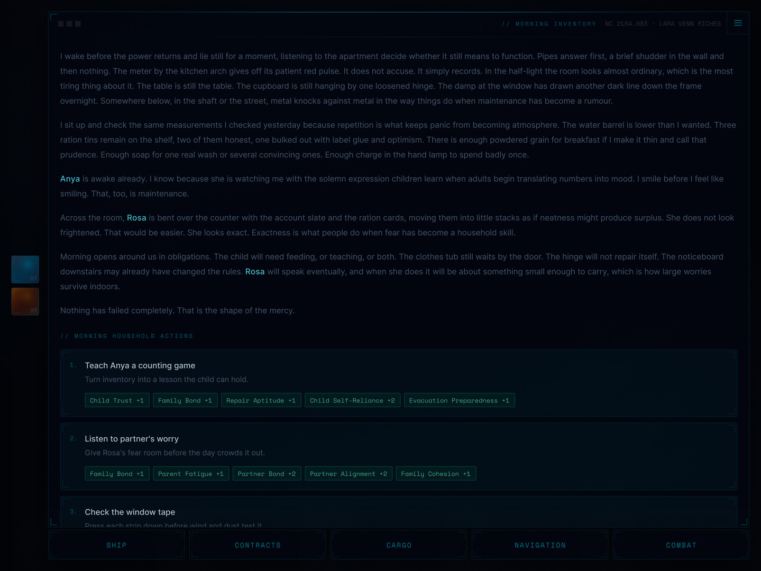Screen dimensions: 761x571
Task: Select the COMBAT tab
Action: click(x=681, y=545)
